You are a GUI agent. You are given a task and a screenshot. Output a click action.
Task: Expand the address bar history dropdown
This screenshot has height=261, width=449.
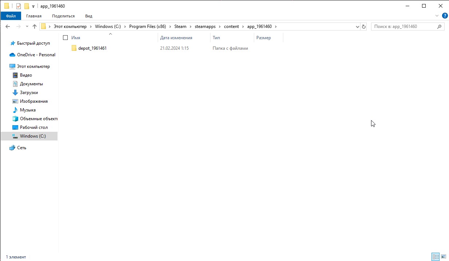(358, 26)
